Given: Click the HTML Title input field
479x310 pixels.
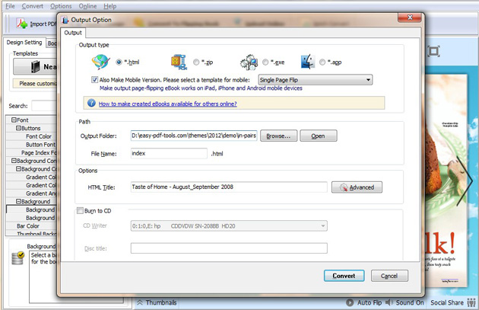Looking at the screenshot, I should click(x=229, y=187).
